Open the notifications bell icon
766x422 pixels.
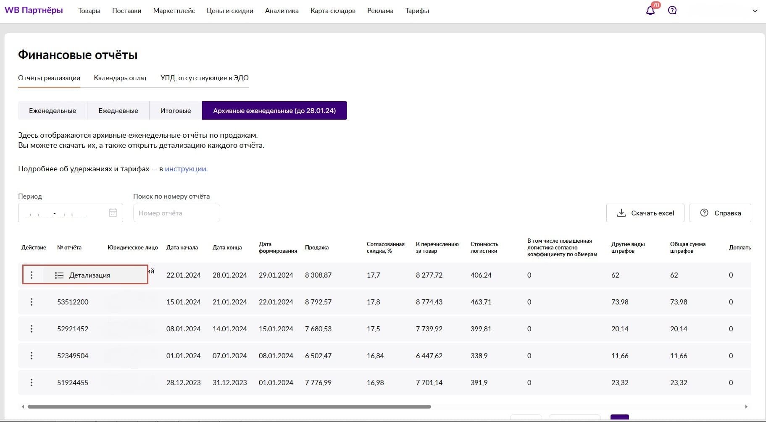[650, 11]
